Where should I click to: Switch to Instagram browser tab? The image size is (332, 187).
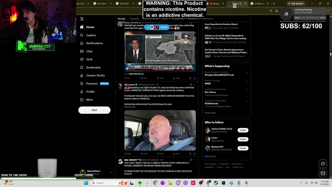[215, 4]
